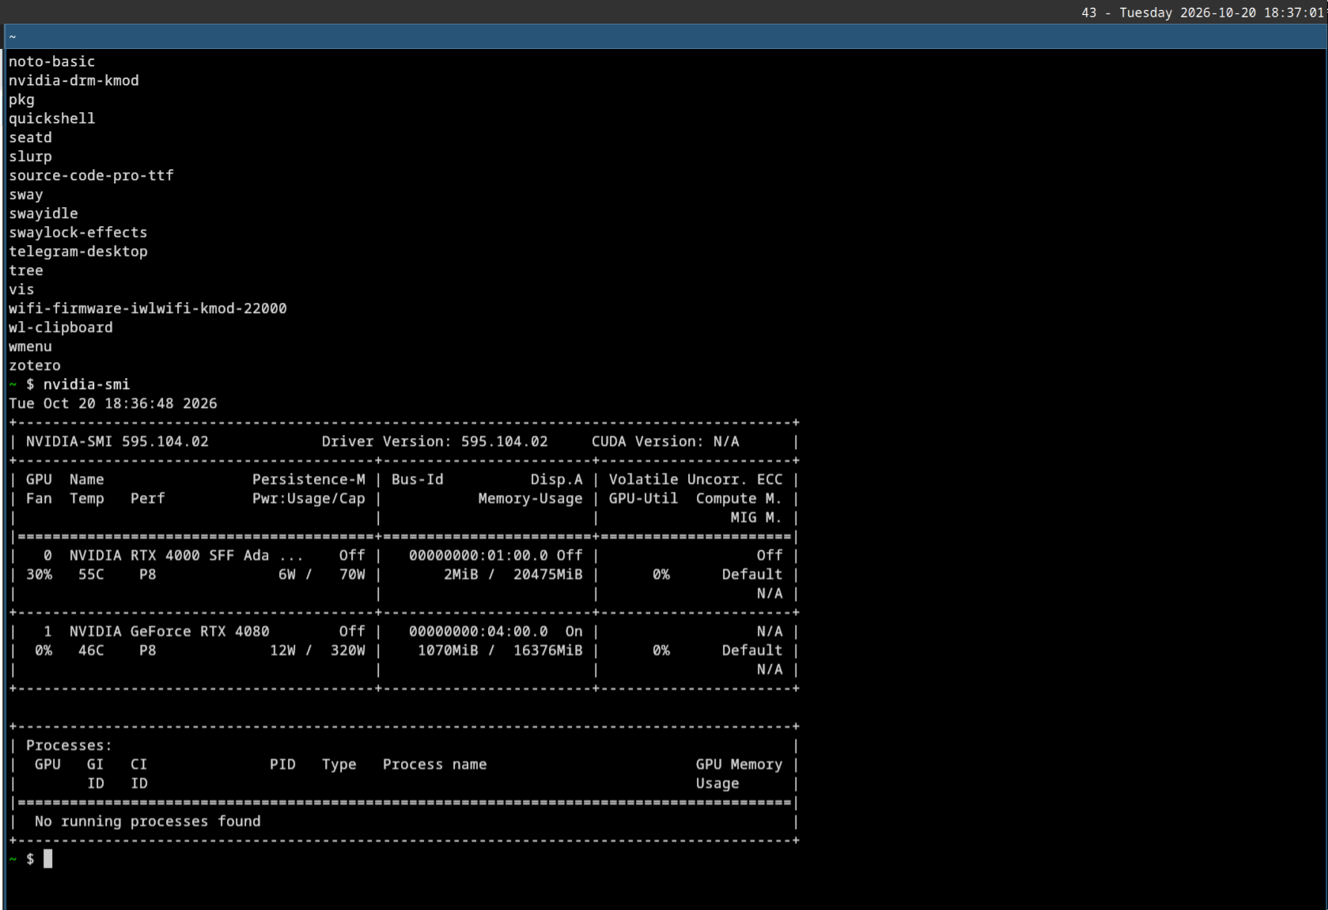The image size is (1328, 910).
Task: Select the '55C' temperature value
Action: click(x=91, y=574)
